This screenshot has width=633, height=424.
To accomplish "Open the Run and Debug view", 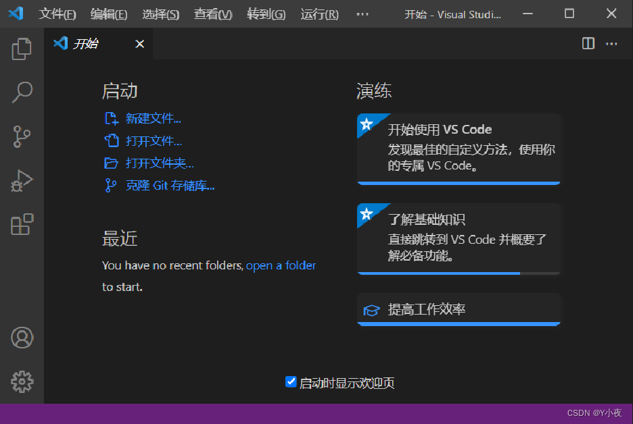I will (22, 180).
